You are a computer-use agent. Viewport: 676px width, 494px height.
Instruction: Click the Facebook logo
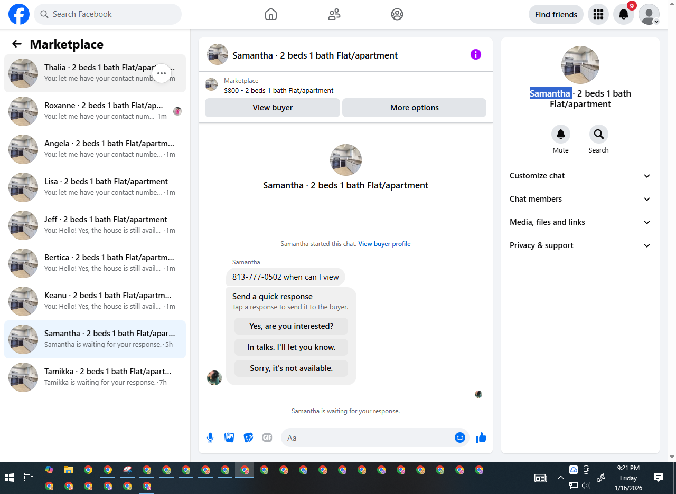coord(19,14)
